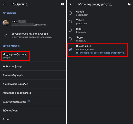Open the Η Τοποθεσία και οι ειδοποιήσεις επιτρέπονται link
This screenshot has height=124, width=133.
point(100,53)
